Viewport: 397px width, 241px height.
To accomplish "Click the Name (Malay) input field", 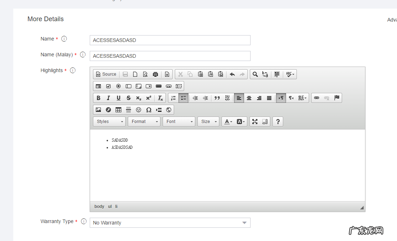I will (170, 56).
